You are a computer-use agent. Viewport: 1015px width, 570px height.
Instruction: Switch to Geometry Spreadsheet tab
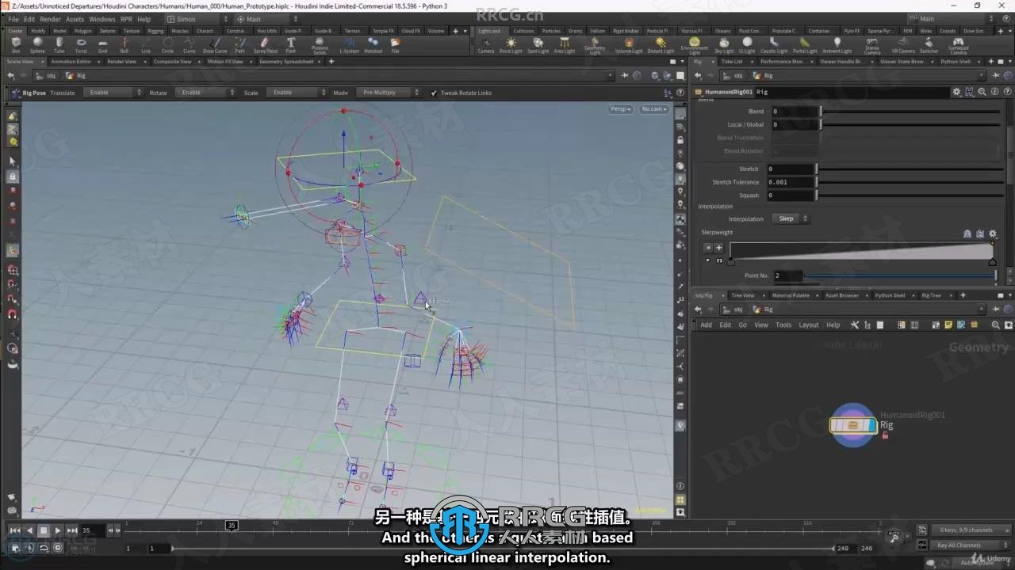[x=286, y=61]
